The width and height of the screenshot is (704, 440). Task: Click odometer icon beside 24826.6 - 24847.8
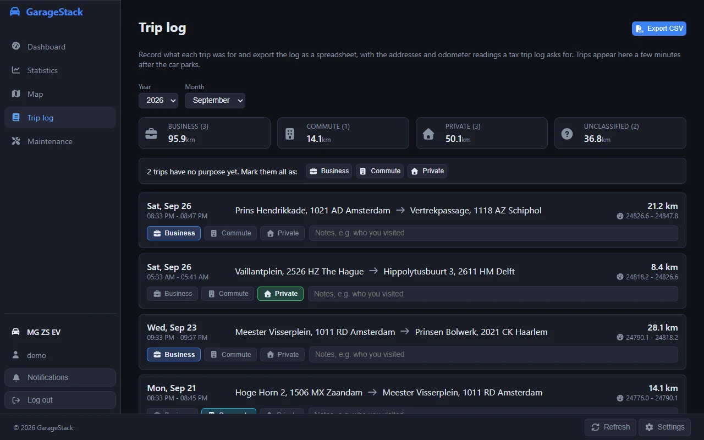[620, 216]
